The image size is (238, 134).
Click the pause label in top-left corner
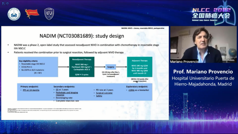pos(5,3)
